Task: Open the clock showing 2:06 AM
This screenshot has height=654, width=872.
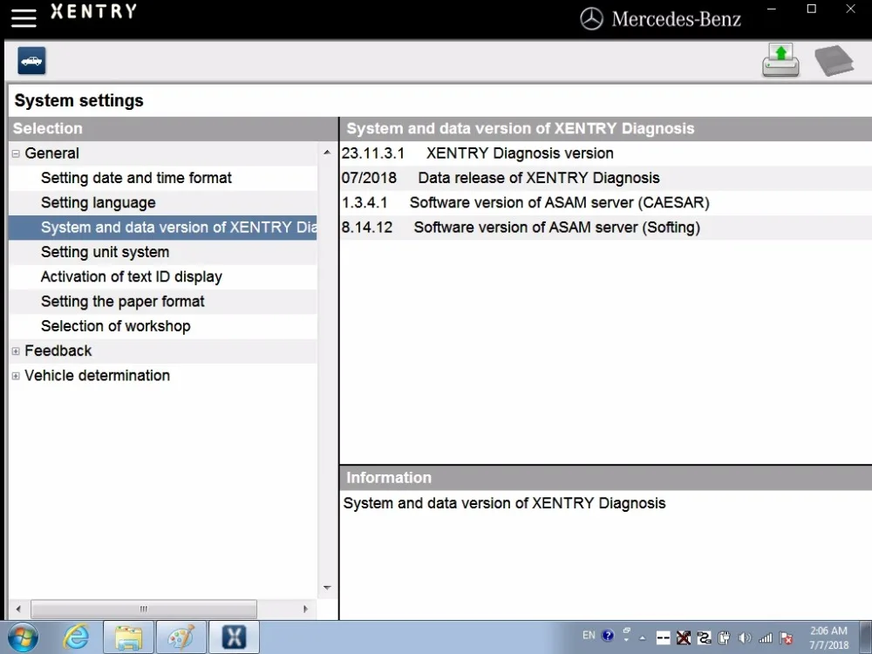Action: tap(828, 638)
